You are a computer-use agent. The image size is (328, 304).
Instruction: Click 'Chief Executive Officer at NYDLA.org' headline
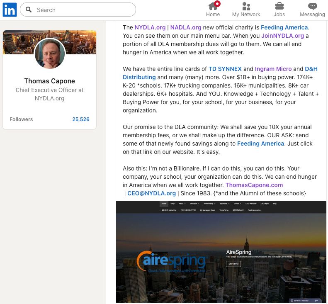click(50, 94)
